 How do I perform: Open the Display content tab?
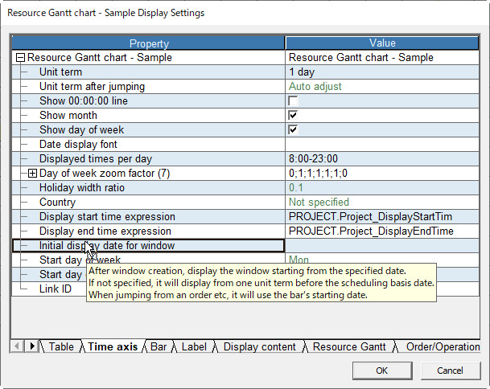tap(259, 346)
